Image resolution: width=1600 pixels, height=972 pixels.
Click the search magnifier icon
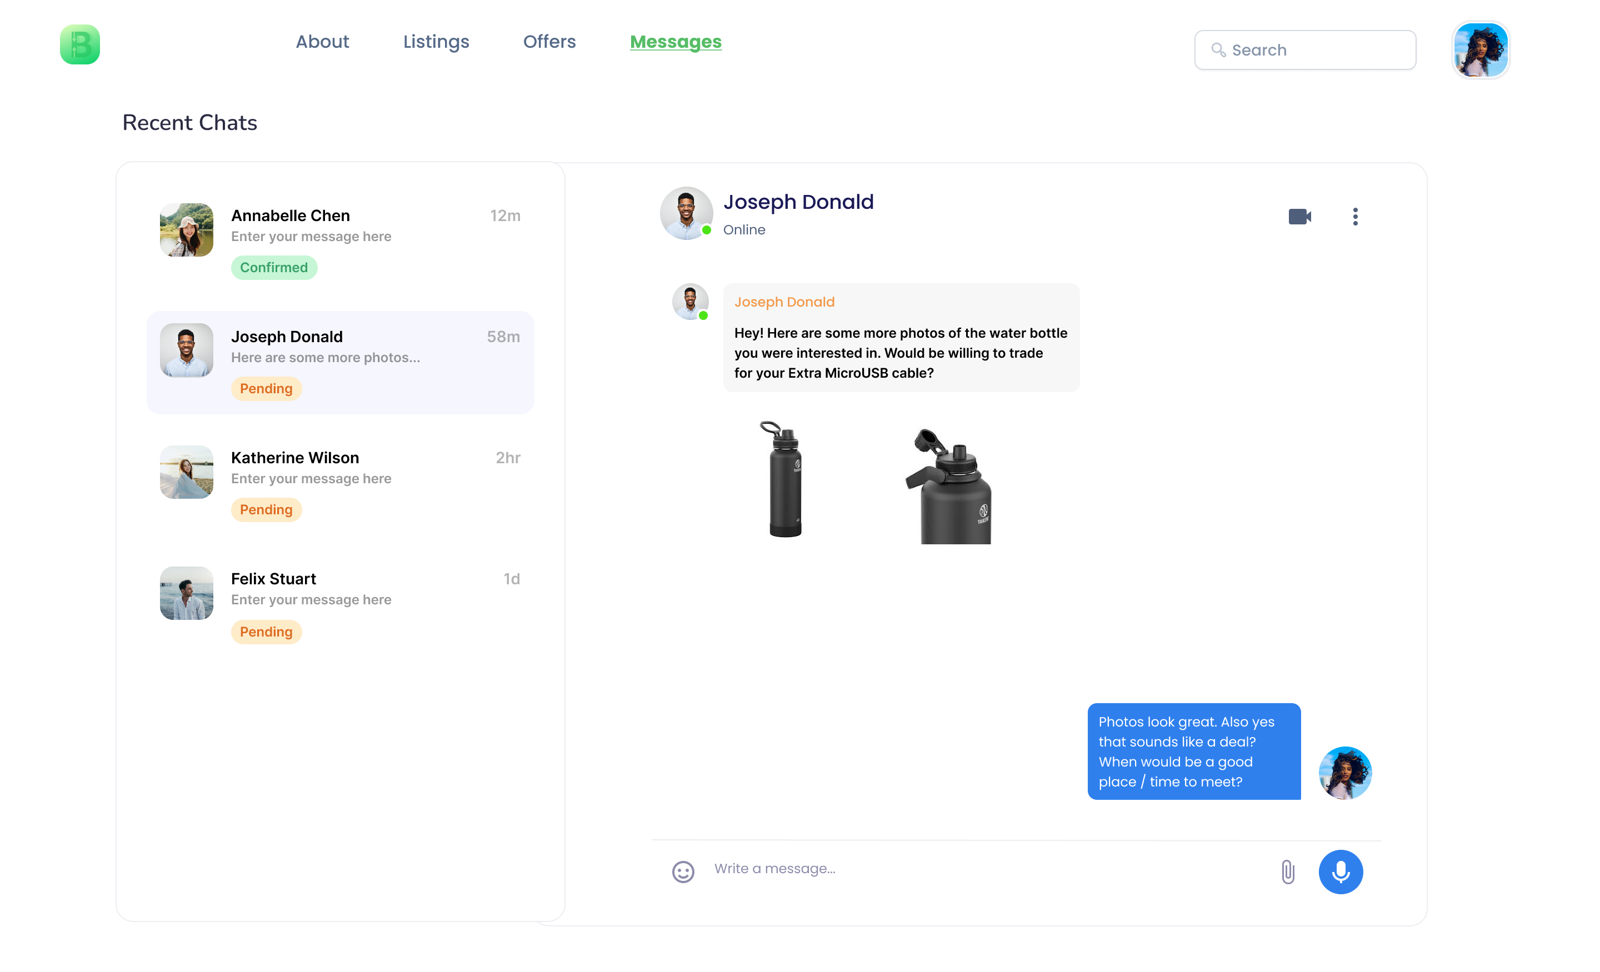(1218, 50)
